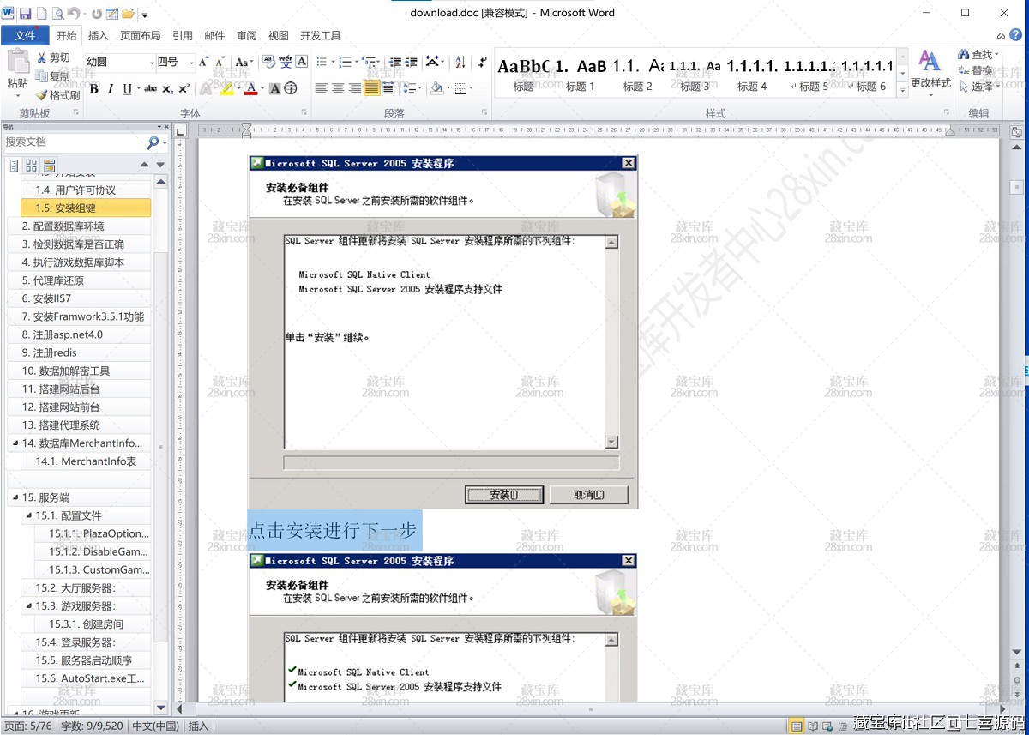Toggle Bold formatting

[x=93, y=88]
